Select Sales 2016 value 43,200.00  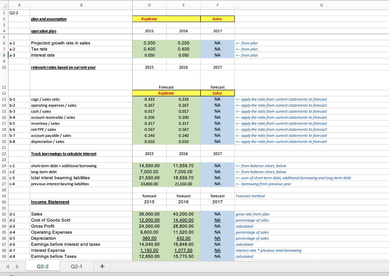(183, 214)
